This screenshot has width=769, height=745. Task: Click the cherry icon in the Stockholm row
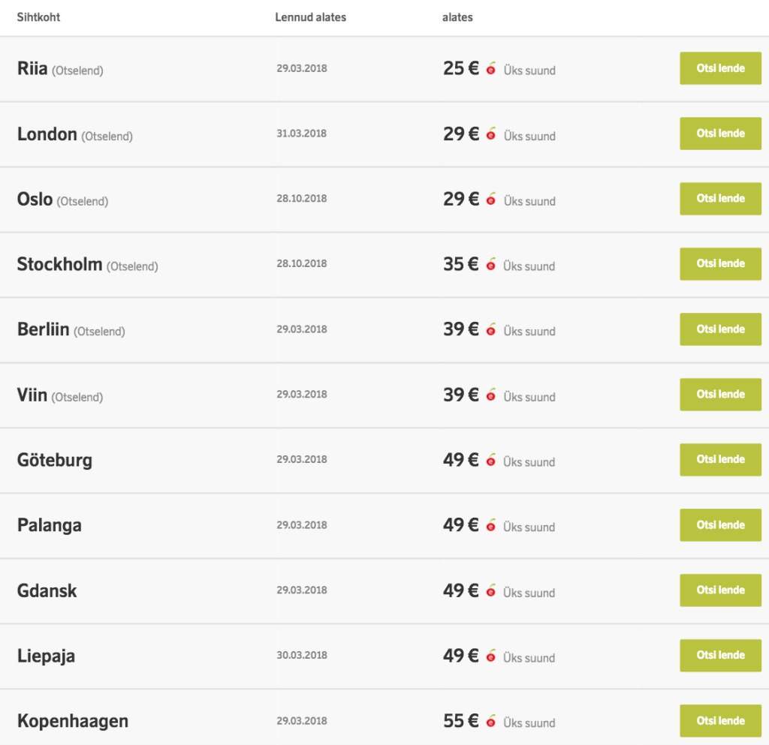point(491,265)
